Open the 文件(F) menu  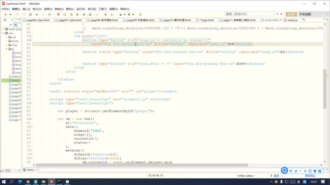5,9
